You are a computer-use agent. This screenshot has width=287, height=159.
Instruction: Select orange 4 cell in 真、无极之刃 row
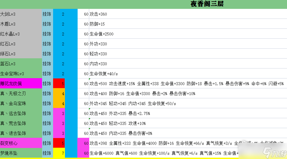point(59,93)
